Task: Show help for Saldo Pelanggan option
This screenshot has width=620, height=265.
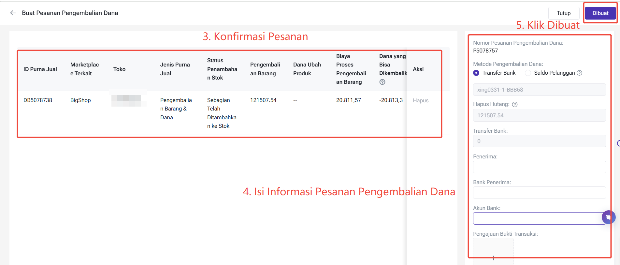Action: (x=579, y=73)
